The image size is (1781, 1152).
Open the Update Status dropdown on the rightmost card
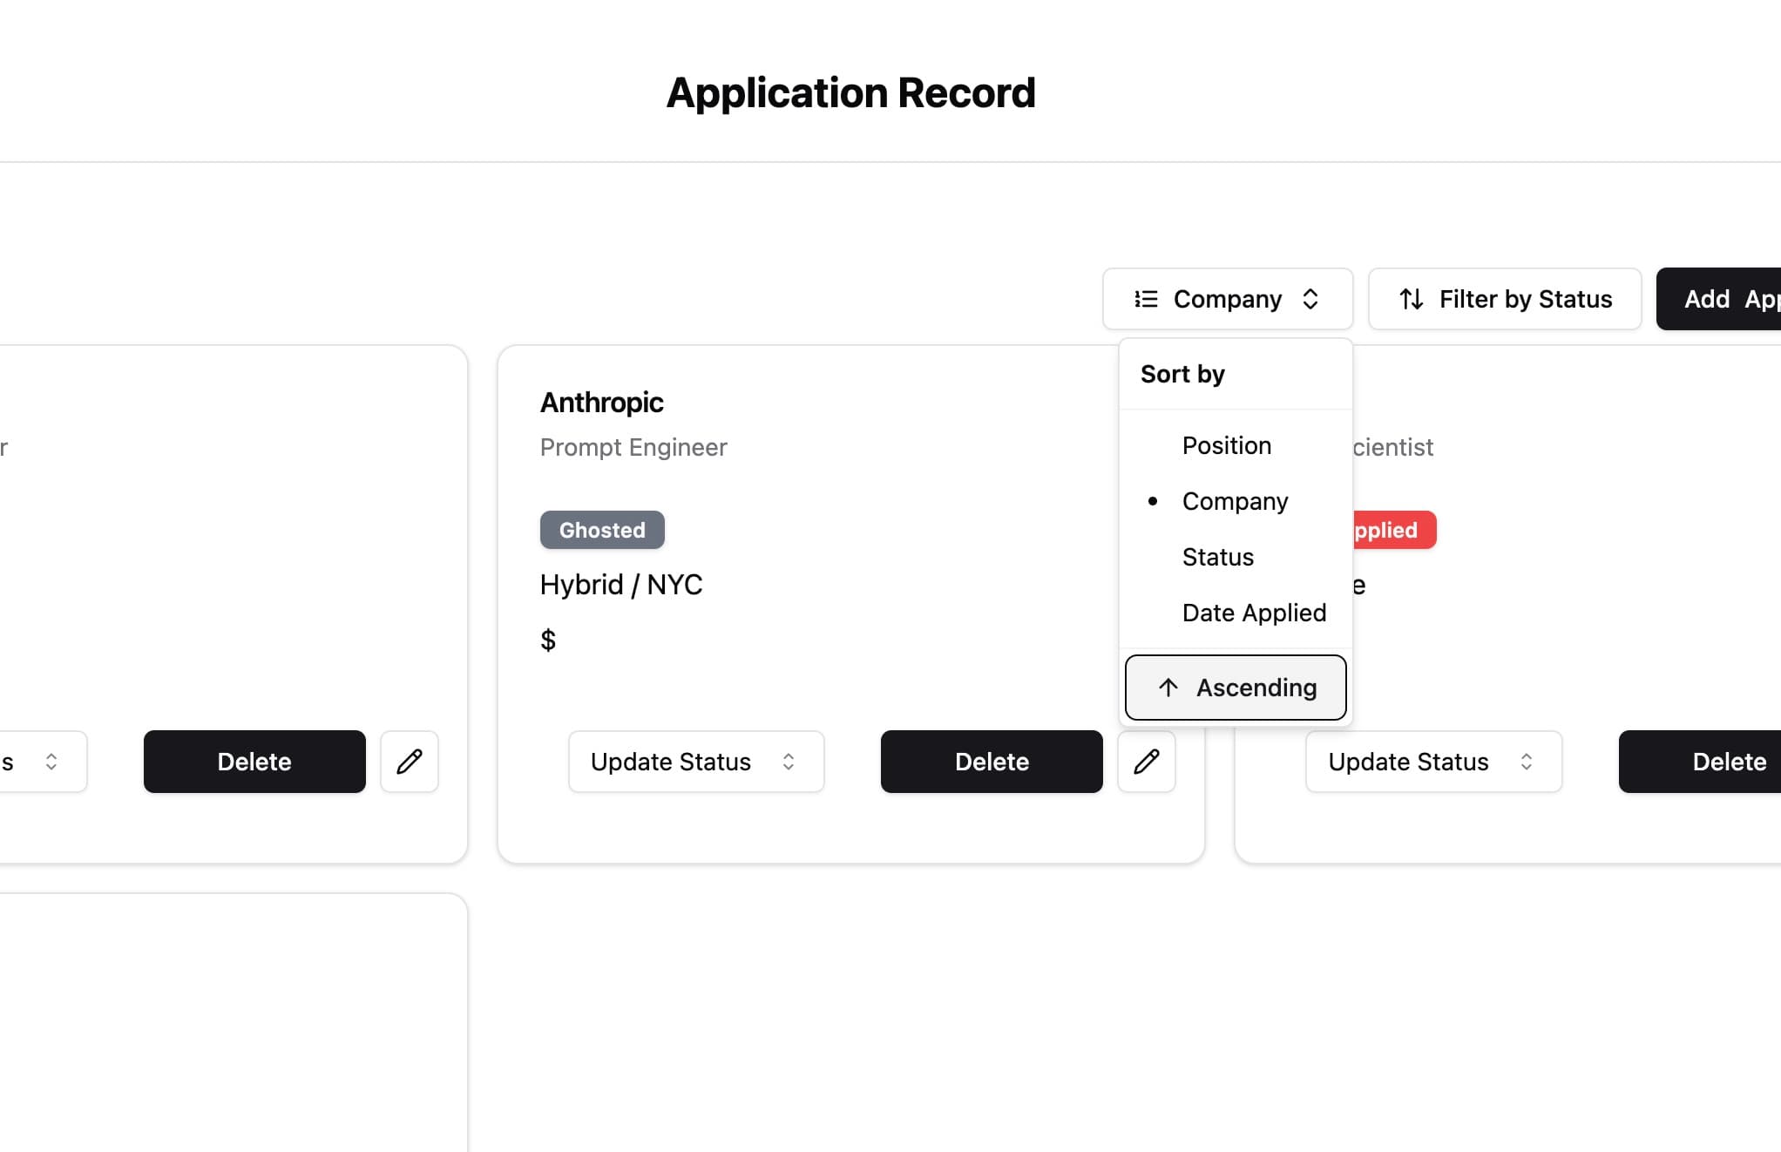1432,762
